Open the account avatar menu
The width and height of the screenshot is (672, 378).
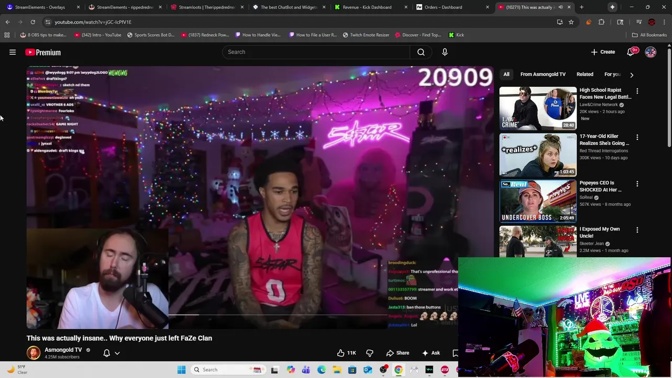650,52
